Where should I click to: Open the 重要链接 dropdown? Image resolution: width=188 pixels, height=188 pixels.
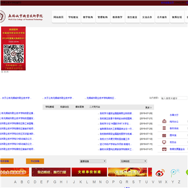click(x=93, y=161)
